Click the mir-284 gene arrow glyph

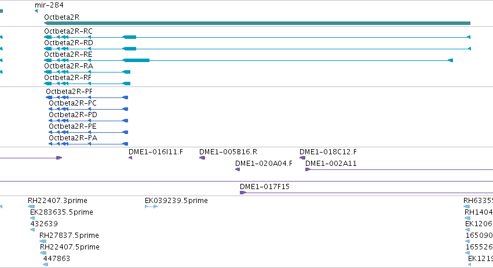point(36,11)
